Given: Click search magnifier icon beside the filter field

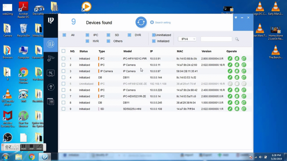Looking at the screenshot, I should pyautogui.click(x=237, y=39).
